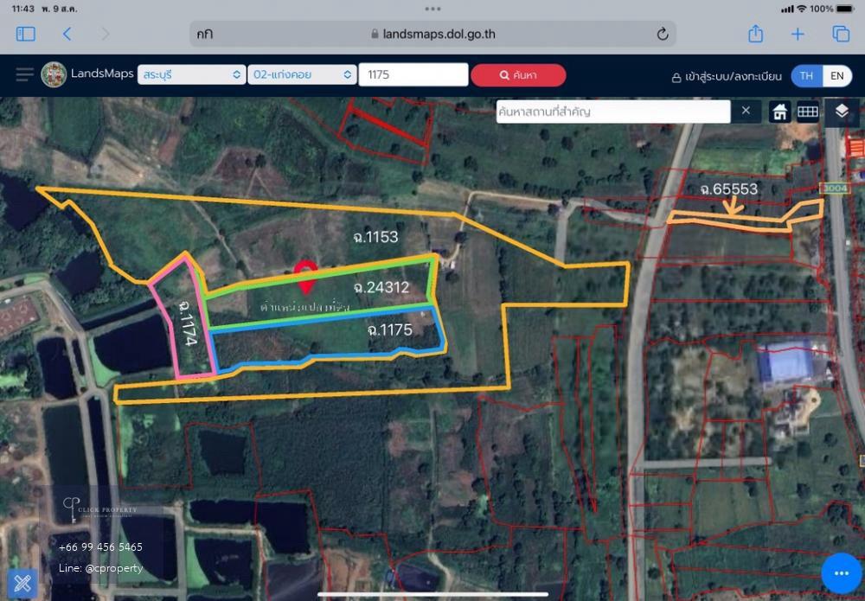The width and height of the screenshot is (865, 601).
Task: Switch language to TH
Action: [806, 76]
